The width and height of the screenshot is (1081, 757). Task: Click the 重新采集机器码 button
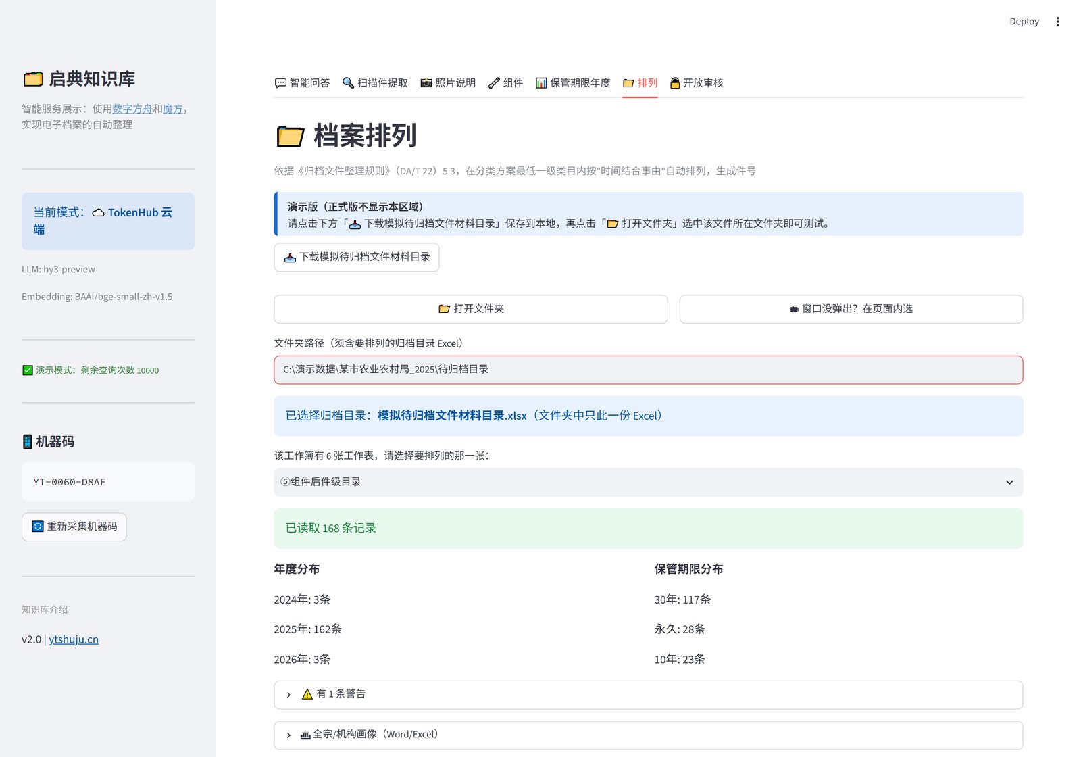[x=74, y=527]
